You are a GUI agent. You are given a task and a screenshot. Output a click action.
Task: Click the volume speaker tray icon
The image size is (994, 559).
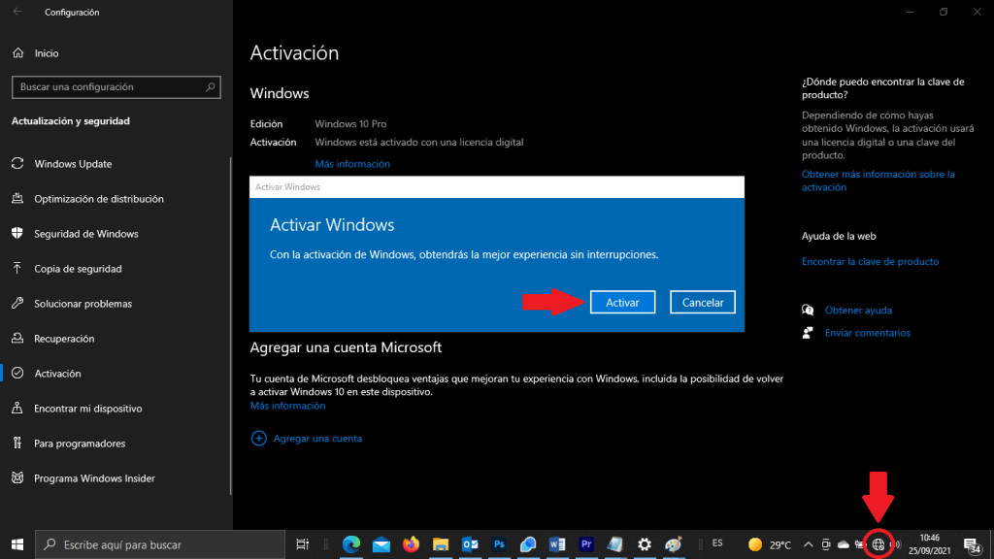896,544
